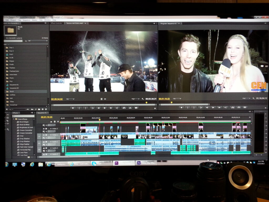Viewport: 269px width, 202px height.
Task: Open Program monitor button editor plus icon
Action: pos(265,108)
